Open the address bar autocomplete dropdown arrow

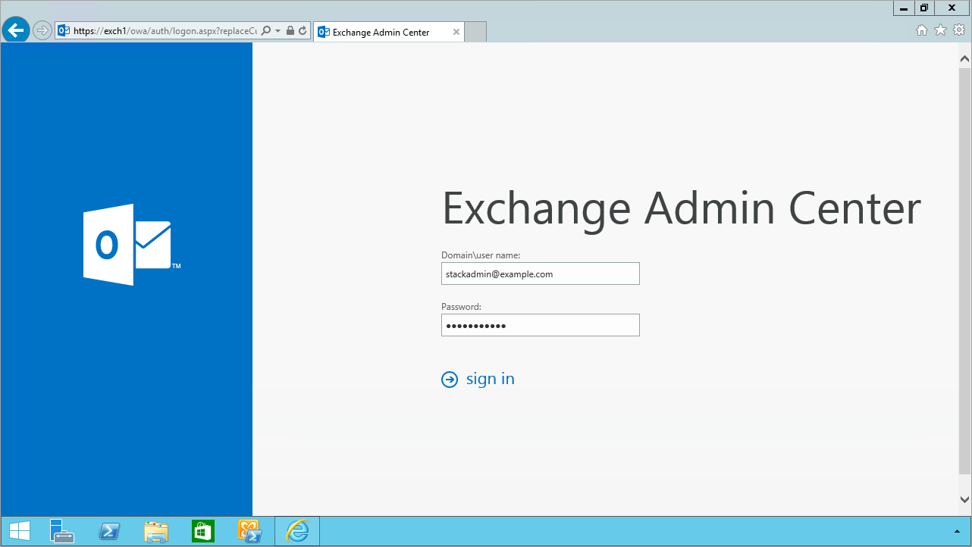coord(277,31)
